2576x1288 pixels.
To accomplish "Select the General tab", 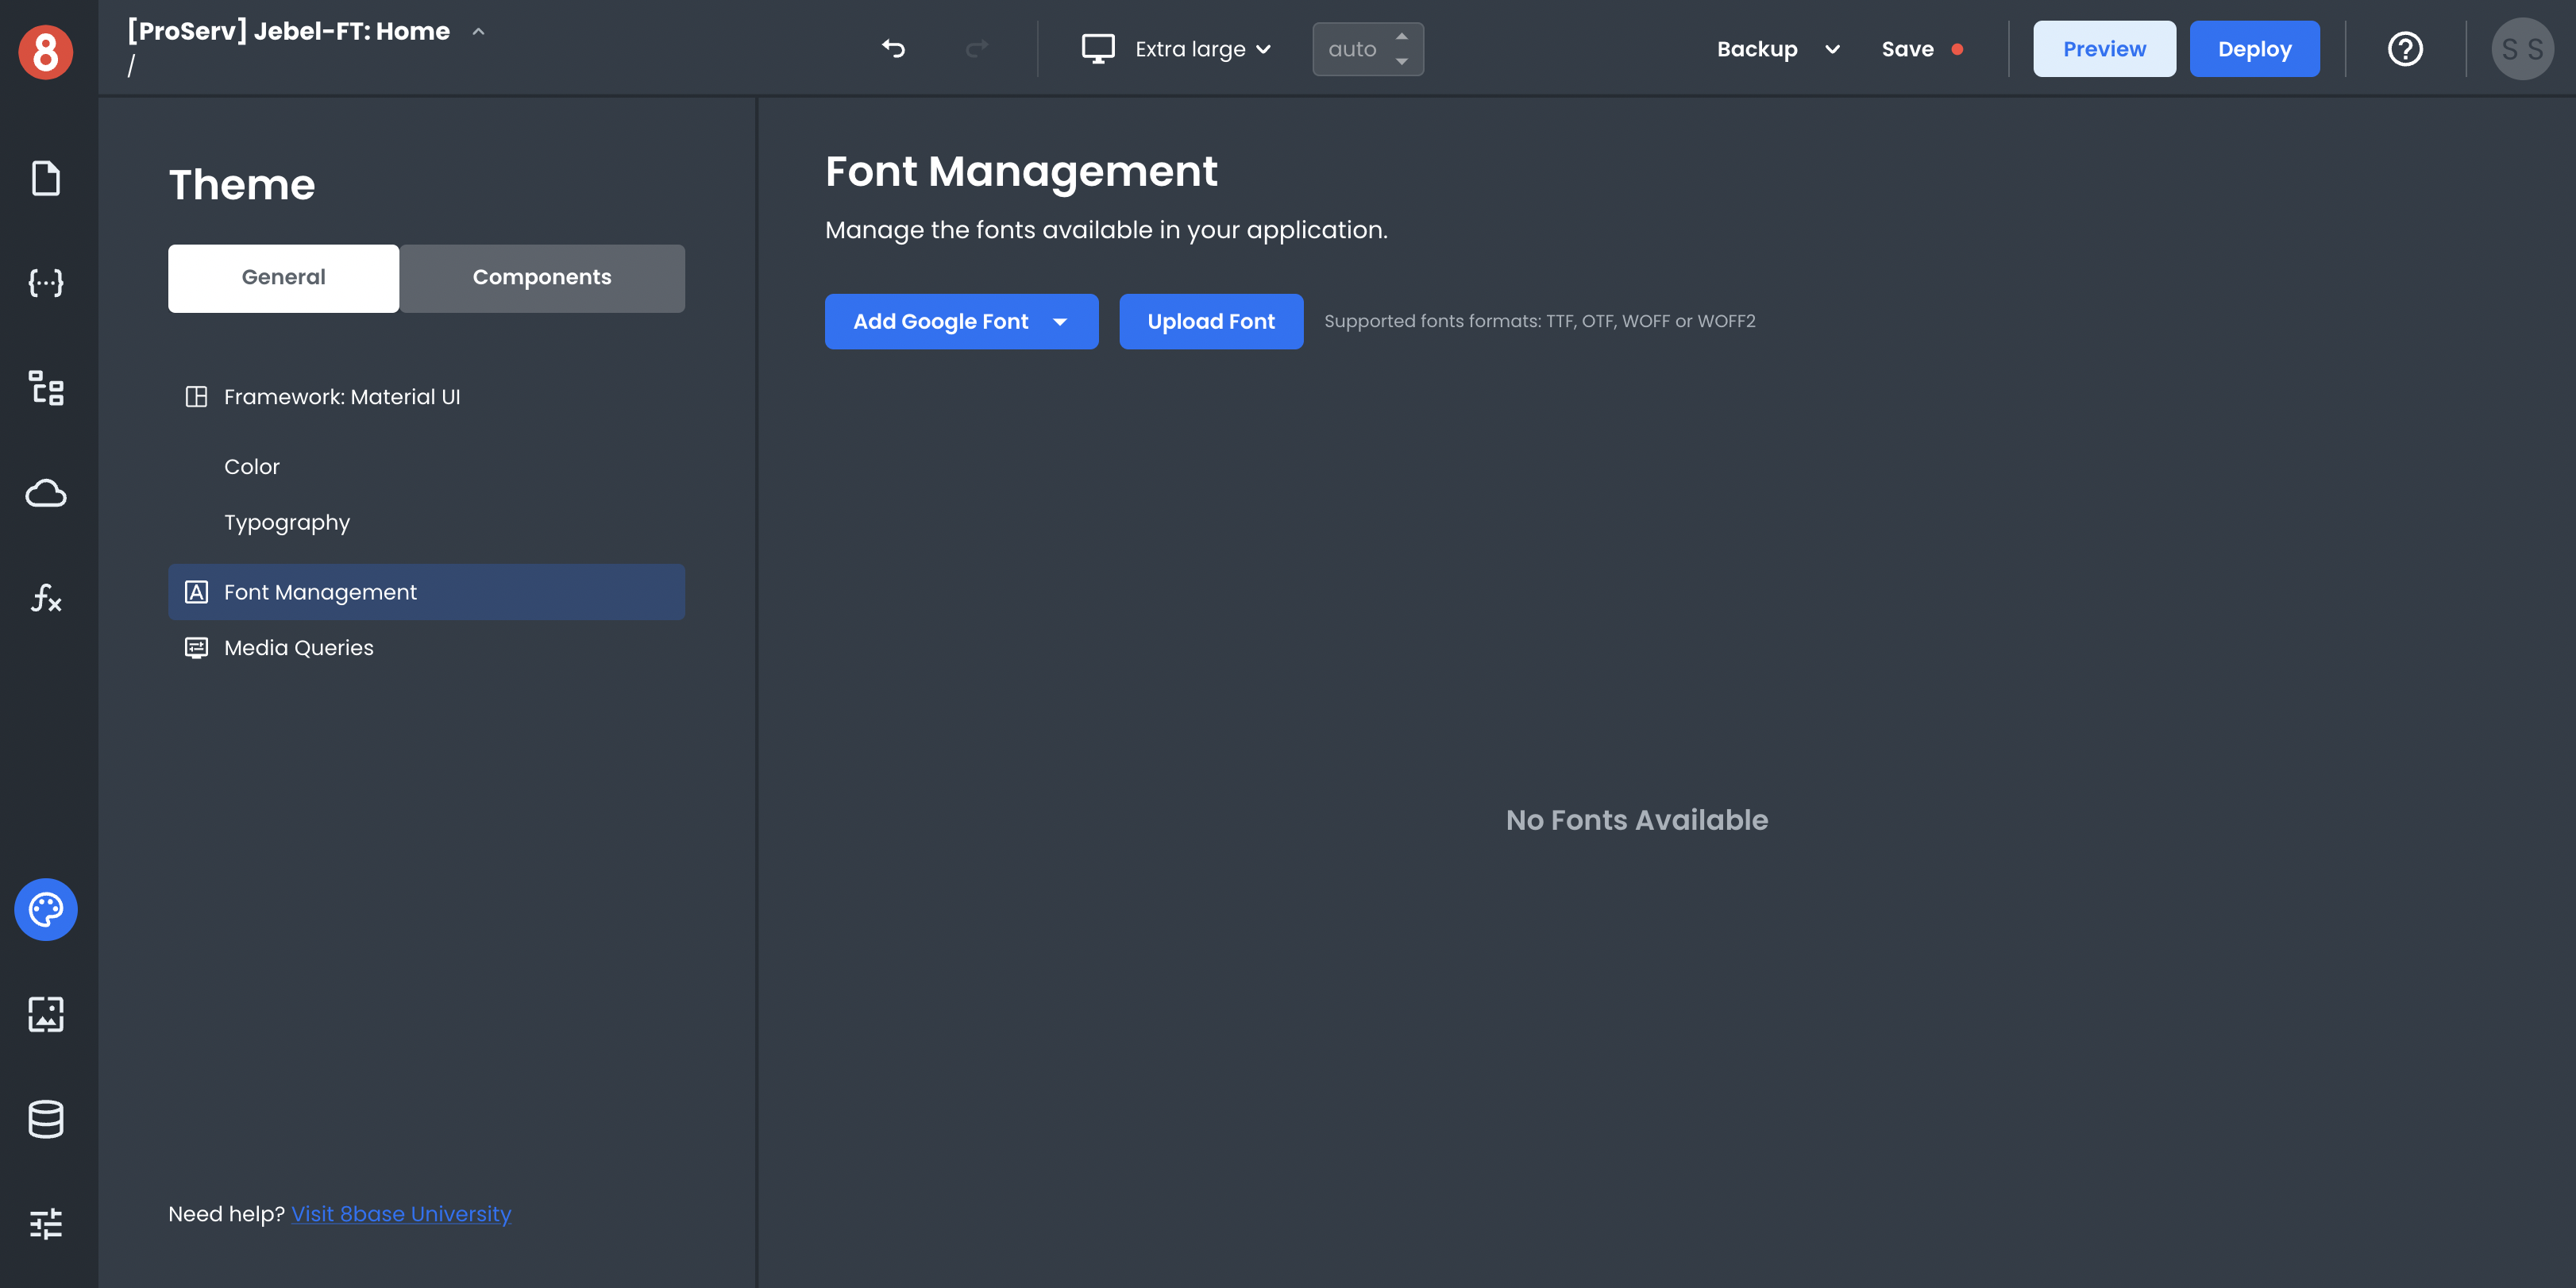I will pyautogui.click(x=284, y=278).
